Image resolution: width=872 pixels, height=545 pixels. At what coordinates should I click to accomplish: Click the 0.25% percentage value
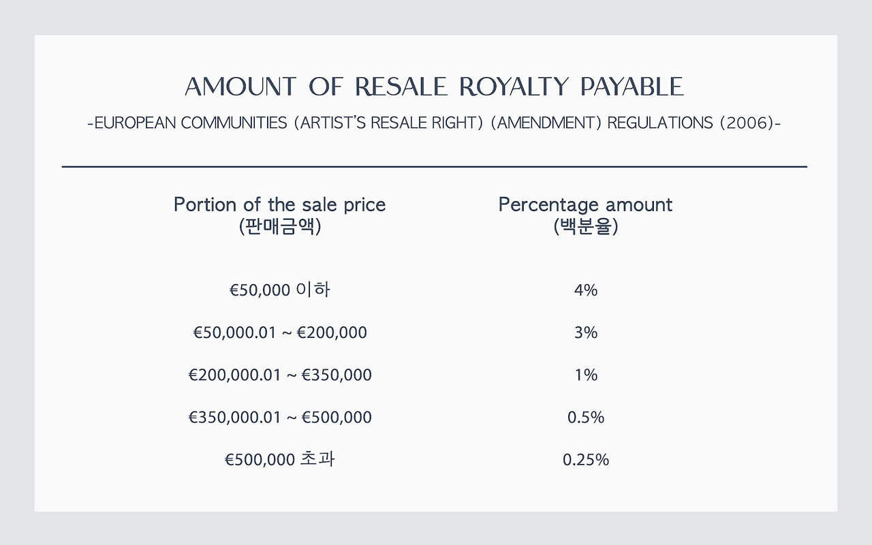tap(586, 460)
